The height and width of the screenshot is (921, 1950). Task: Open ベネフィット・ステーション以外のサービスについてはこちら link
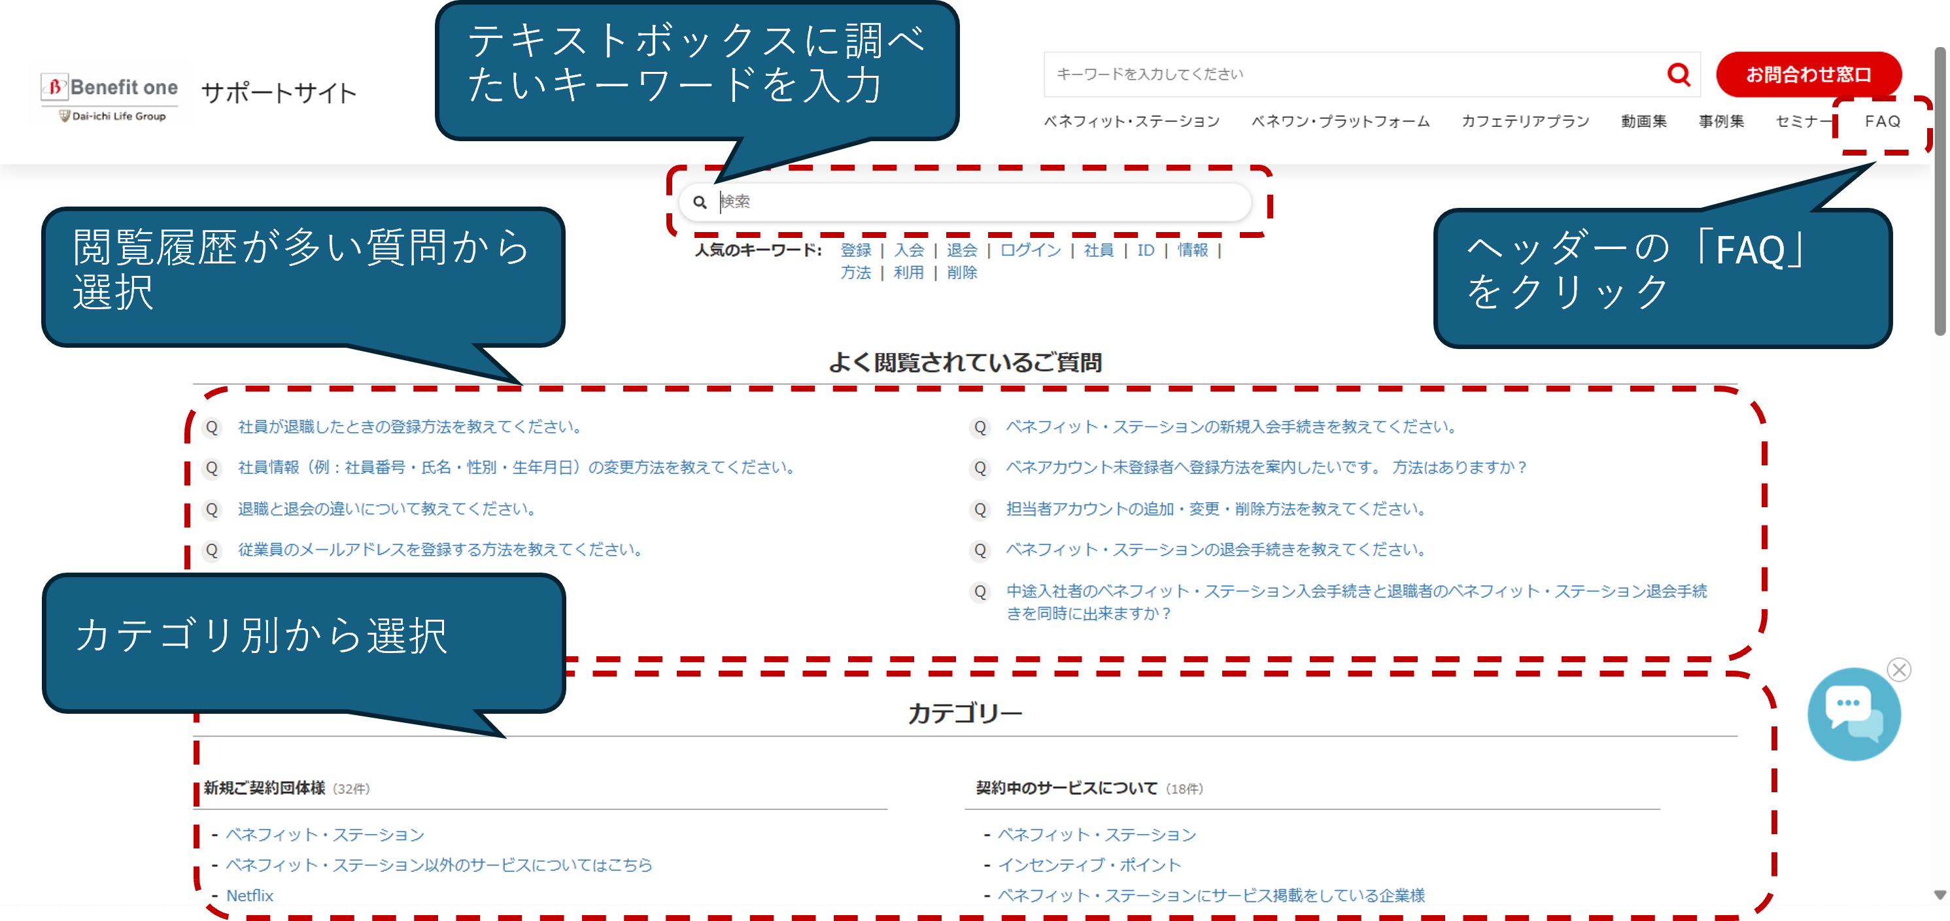tap(439, 865)
